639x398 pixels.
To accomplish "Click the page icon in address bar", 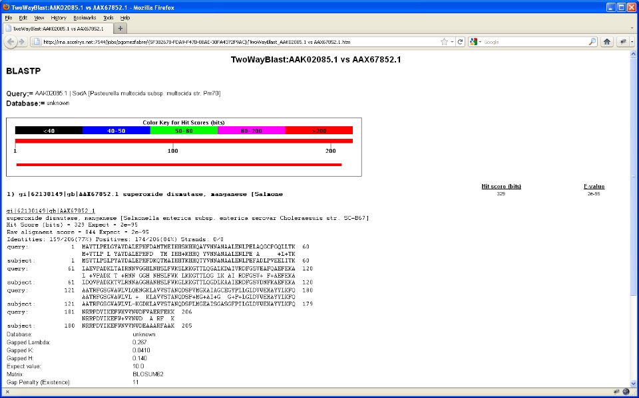I will (x=37, y=42).
